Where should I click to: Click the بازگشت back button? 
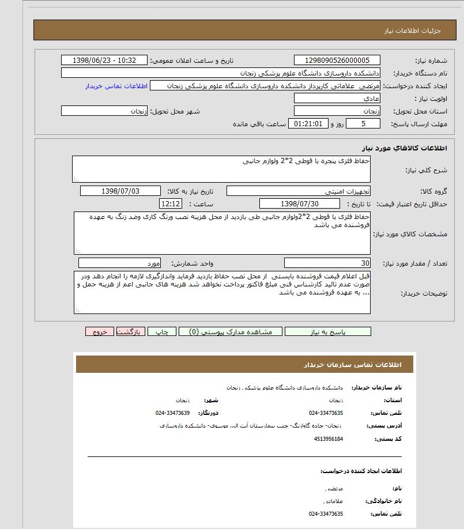coord(131,332)
